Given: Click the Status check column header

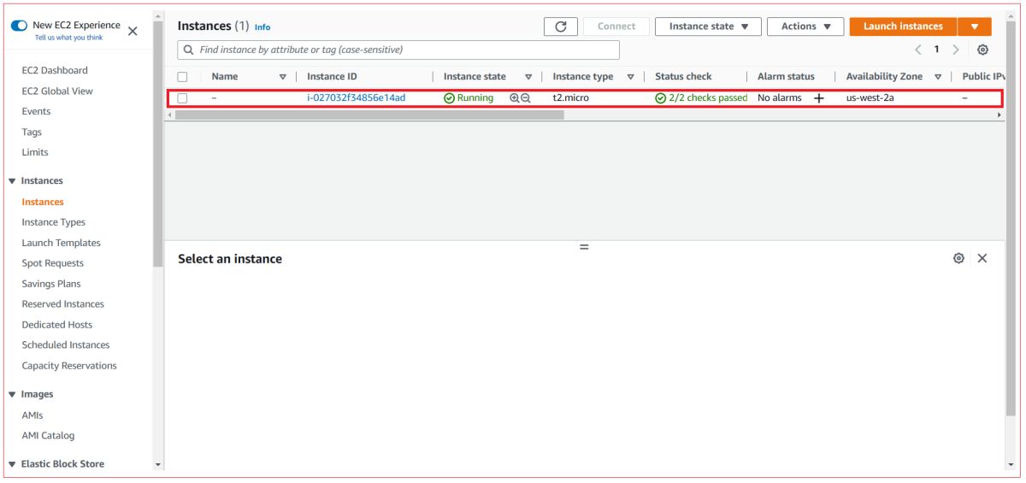Looking at the screenshot, I should click(683, 77).
